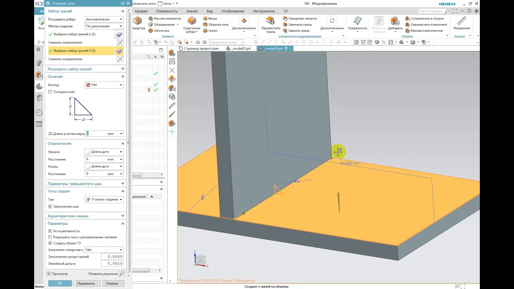Expand Расширить набор граней section

tap(86, 69)
